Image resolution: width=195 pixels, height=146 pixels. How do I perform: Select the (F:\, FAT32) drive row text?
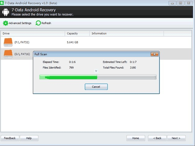22,42
